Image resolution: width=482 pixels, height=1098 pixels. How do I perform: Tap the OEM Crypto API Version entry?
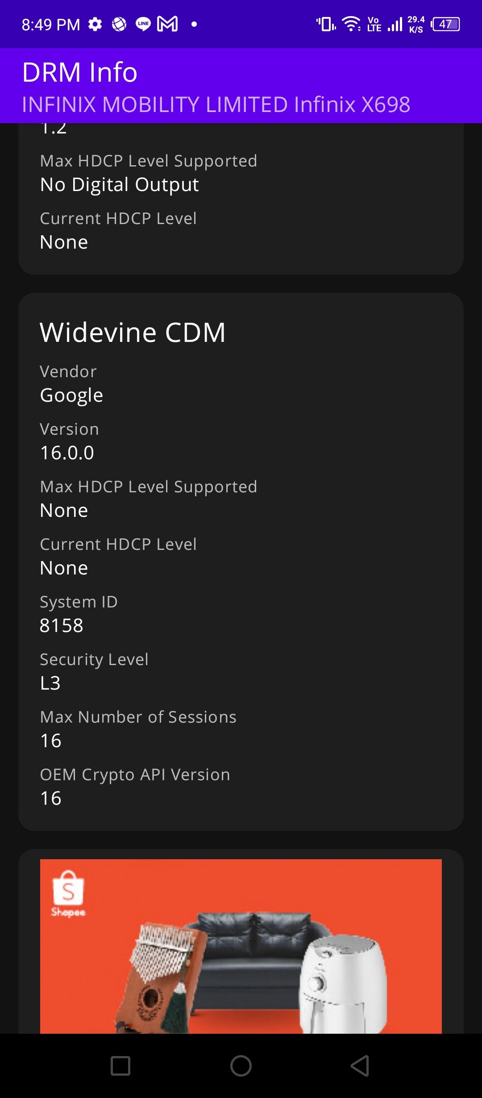pyautogui.click(x=135, y=786)
